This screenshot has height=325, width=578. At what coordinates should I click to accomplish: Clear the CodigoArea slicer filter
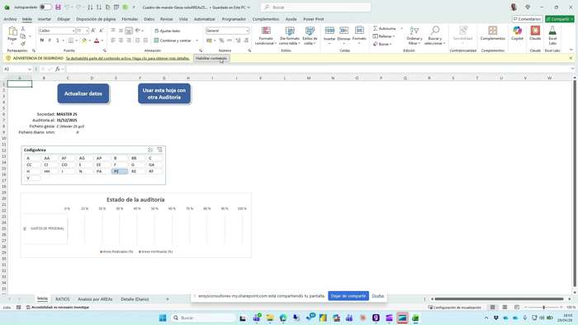pyautogui.click(x=159, y=150)
